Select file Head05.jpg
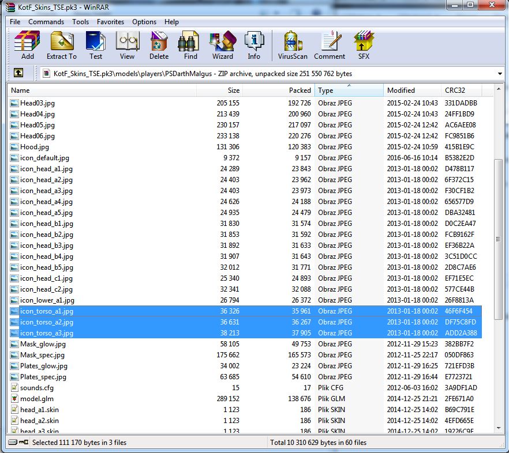The height and width of the screenshot is (453, 509). click(x=245, y=125)
